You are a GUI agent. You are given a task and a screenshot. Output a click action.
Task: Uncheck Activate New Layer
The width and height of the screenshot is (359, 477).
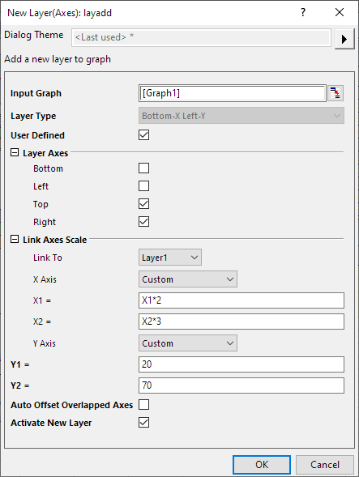(x=143, y=423)
